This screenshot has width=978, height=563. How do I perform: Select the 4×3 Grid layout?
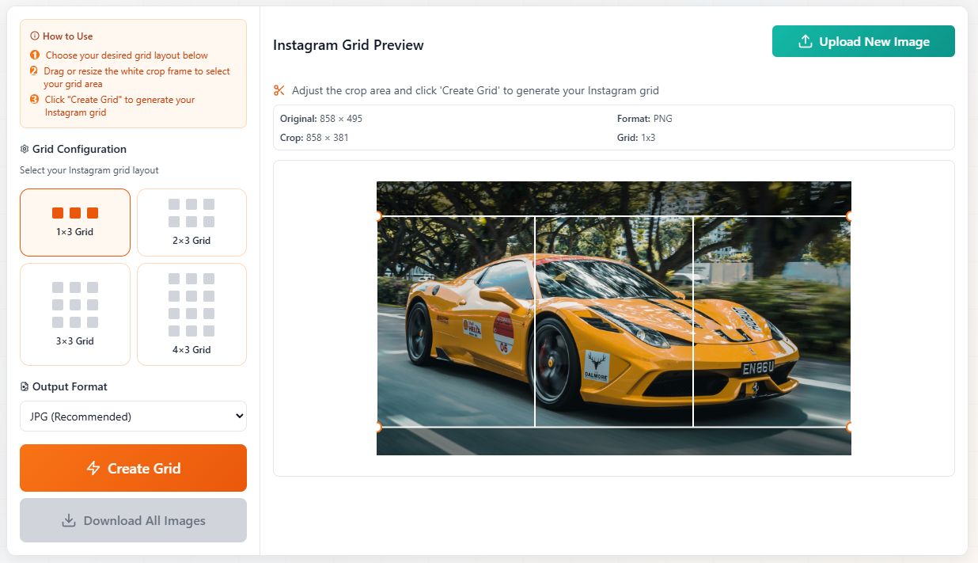tap(191, 314)
